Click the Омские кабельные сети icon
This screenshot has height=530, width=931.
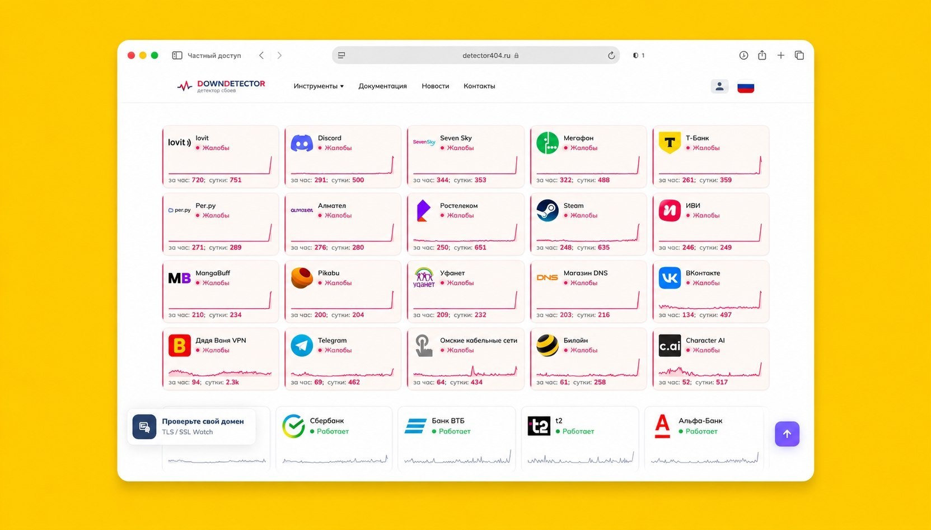point(424,345)
